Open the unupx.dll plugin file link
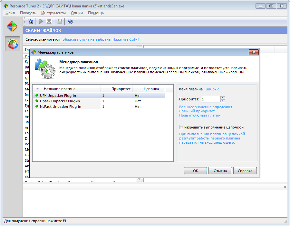Viewport: 290px width, 226px height. coord(213,89)
